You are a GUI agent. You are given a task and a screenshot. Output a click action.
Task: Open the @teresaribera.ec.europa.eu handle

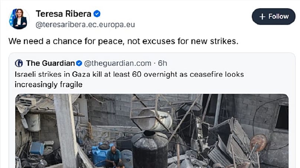85,25
